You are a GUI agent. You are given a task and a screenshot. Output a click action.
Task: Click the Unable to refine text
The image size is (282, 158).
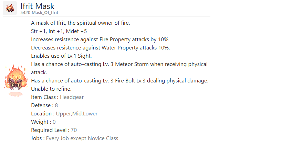click(x=51, y=89)
